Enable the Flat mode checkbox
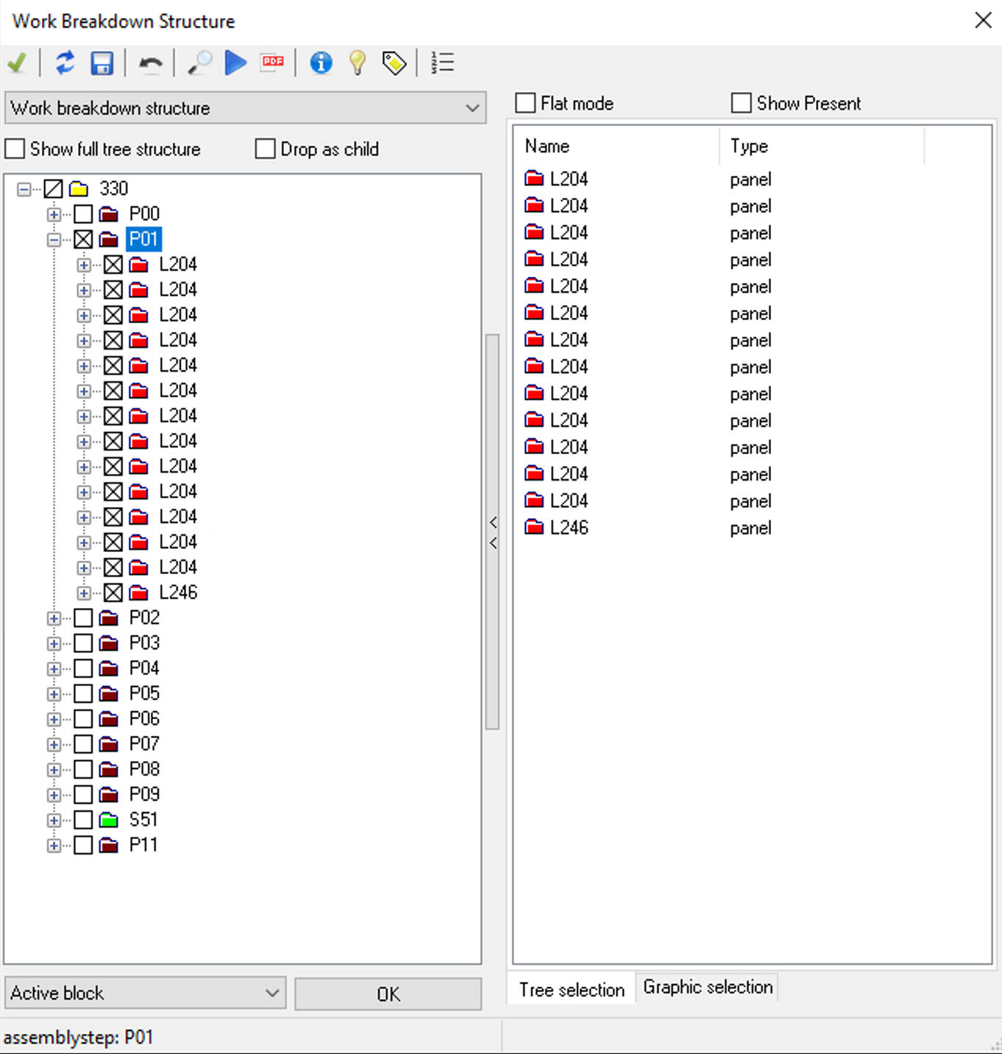Screen dimensions: 1002x1054 coord(525,103)
